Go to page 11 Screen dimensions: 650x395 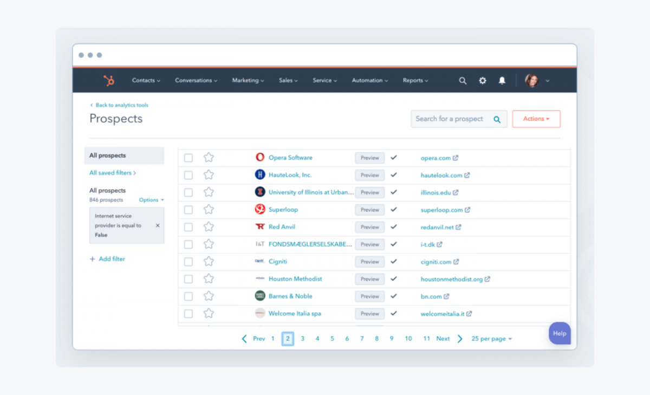tap(426, 339)
